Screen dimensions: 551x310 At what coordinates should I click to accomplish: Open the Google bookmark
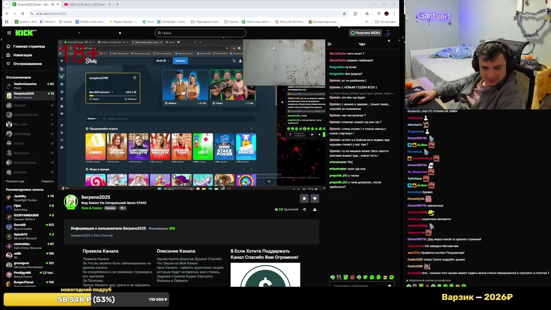coord(65,22)
